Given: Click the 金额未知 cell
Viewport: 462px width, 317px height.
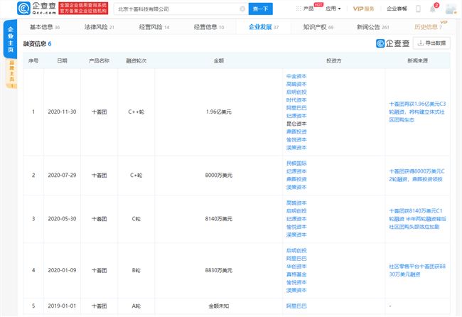Looking at the screenshot, I should tap(219, 306).
